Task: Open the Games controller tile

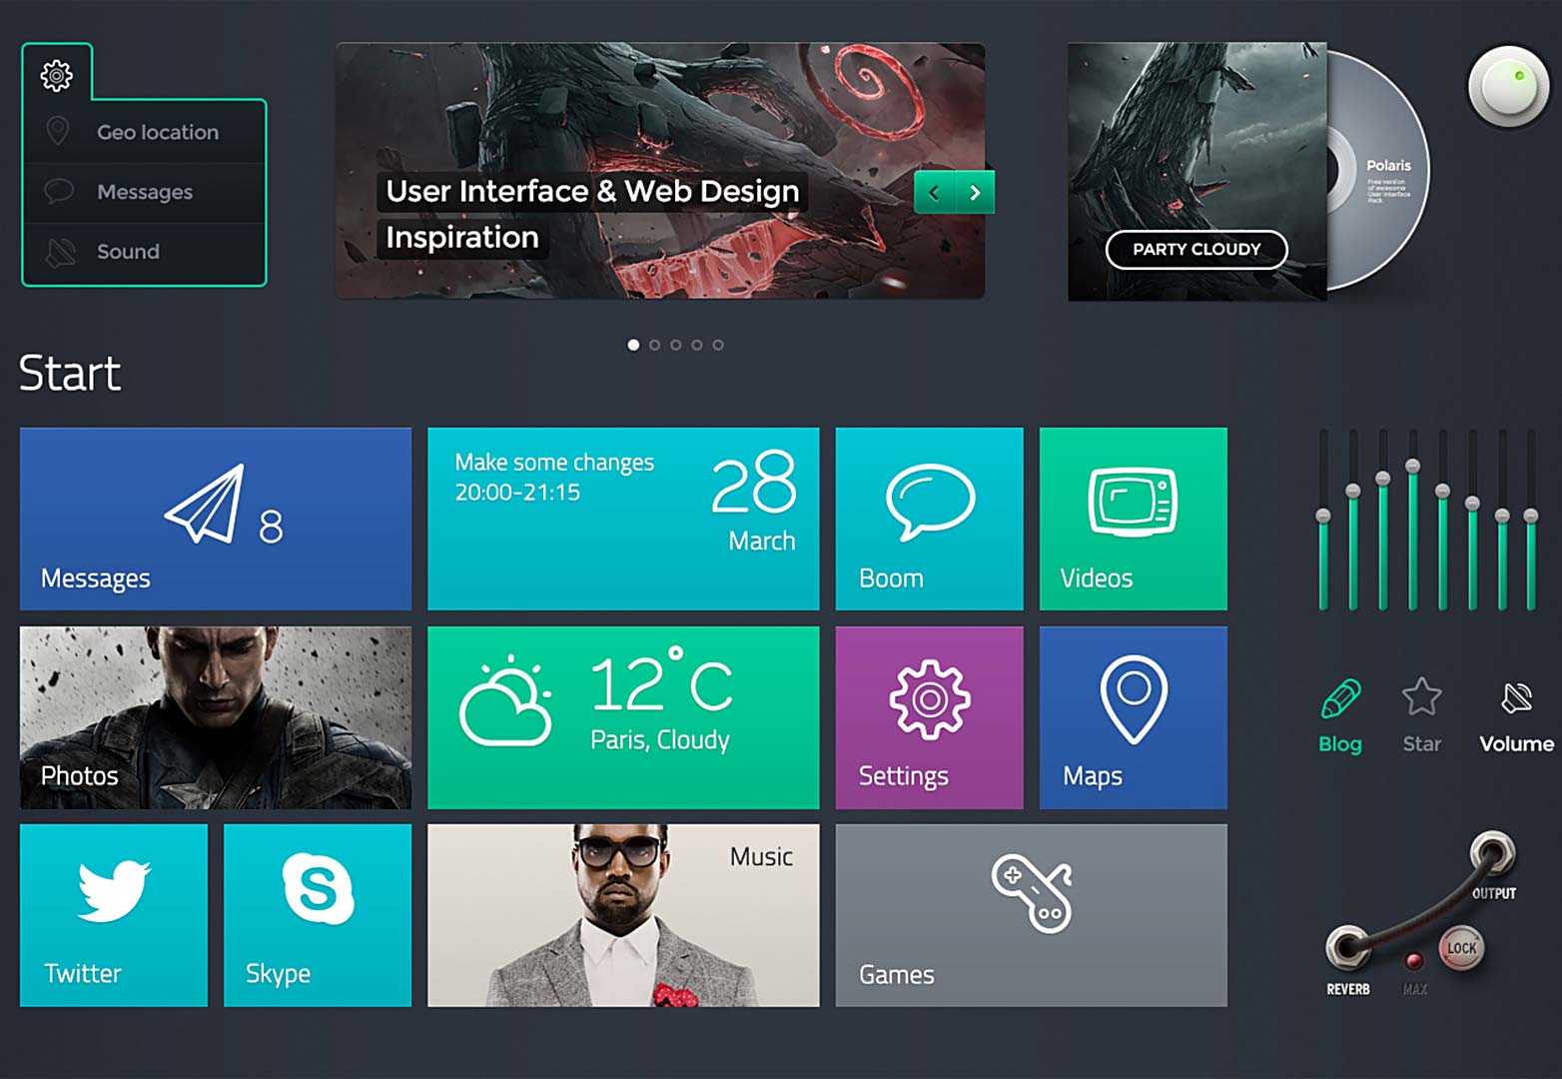Action: click(x=1031, y=915)
